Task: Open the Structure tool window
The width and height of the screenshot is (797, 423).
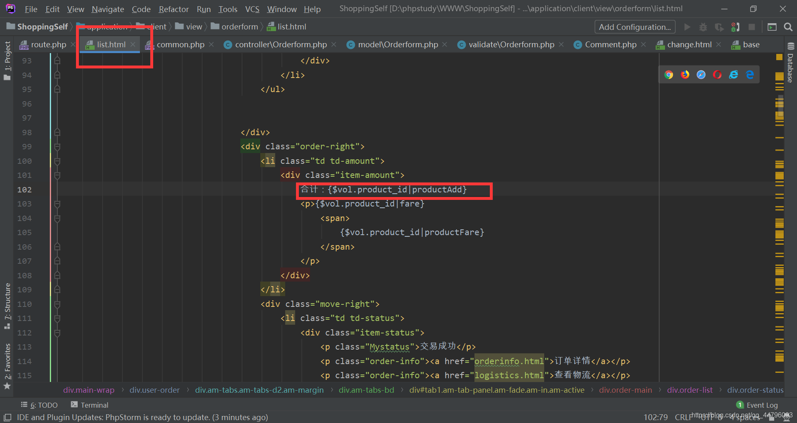Action: click(7, 306)
